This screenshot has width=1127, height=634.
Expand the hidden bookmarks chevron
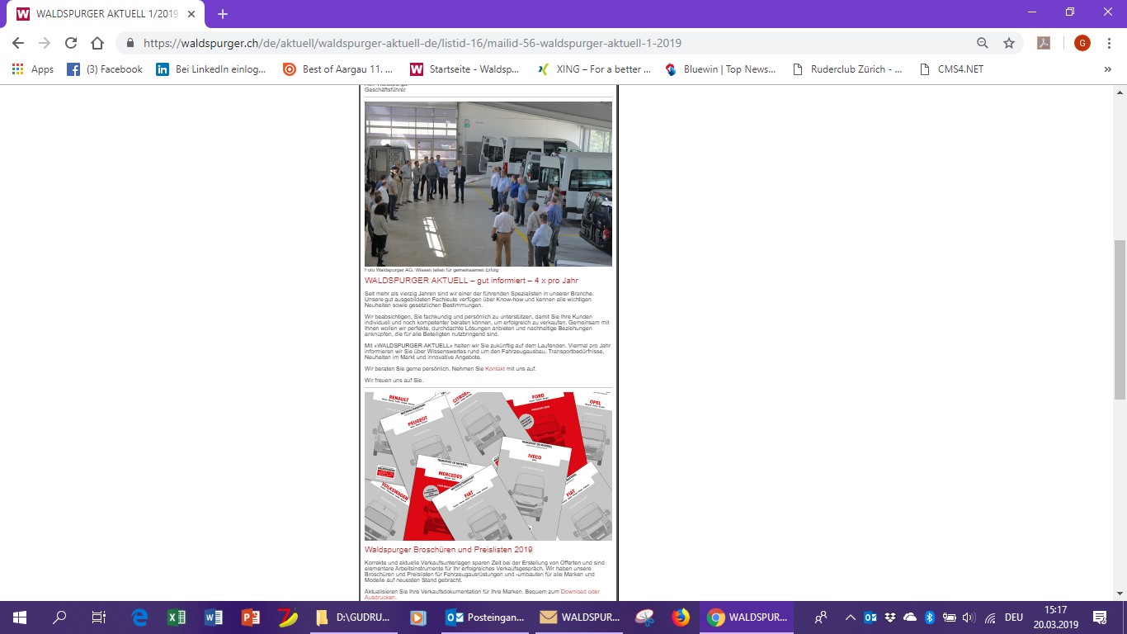pyautogui.click(x=1107, y=69)
